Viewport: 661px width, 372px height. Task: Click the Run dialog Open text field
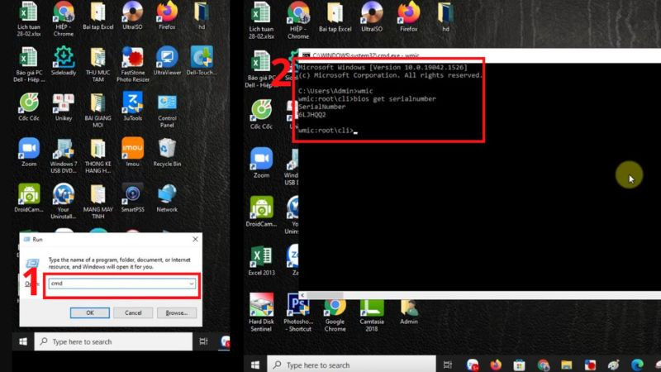[120, 283]
